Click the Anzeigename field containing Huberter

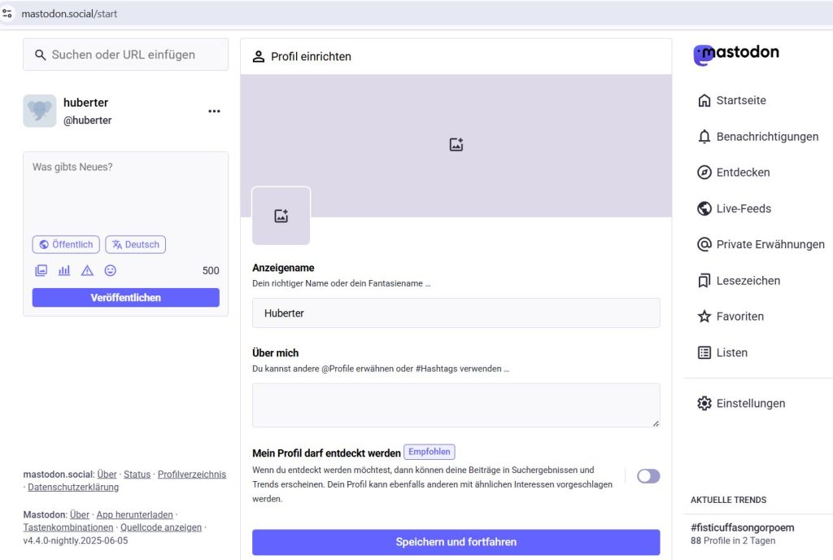(456, 313)
